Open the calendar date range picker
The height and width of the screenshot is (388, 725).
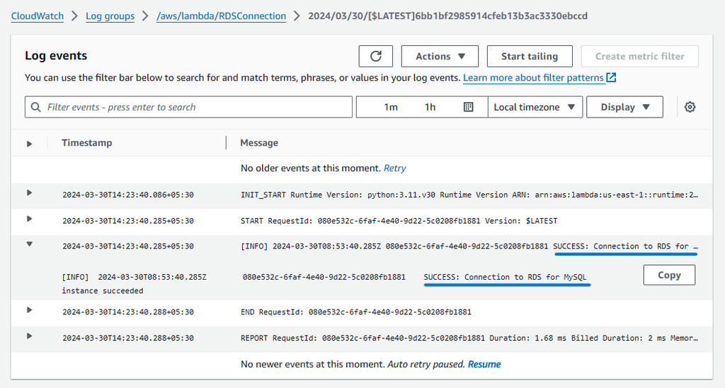pyautogui.click(x=468, y=107)
